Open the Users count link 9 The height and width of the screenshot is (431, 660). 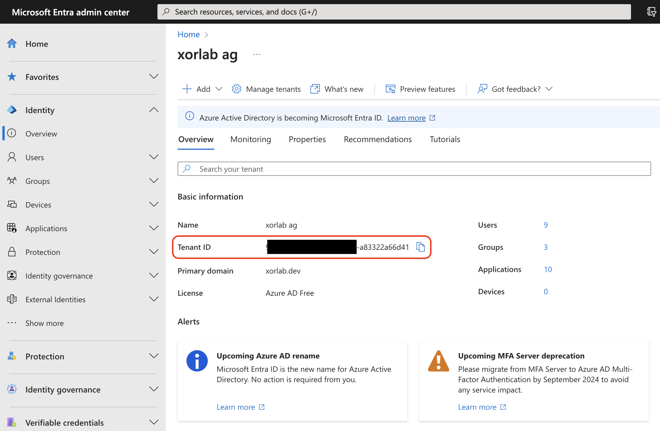click(x=546, y=225)
